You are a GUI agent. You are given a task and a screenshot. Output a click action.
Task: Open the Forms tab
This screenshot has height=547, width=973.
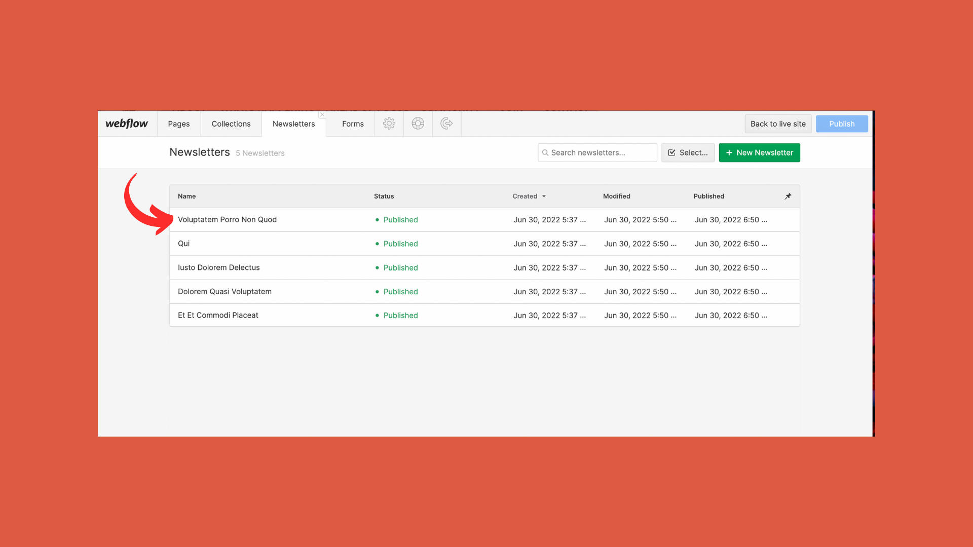(x=353, y=124)
